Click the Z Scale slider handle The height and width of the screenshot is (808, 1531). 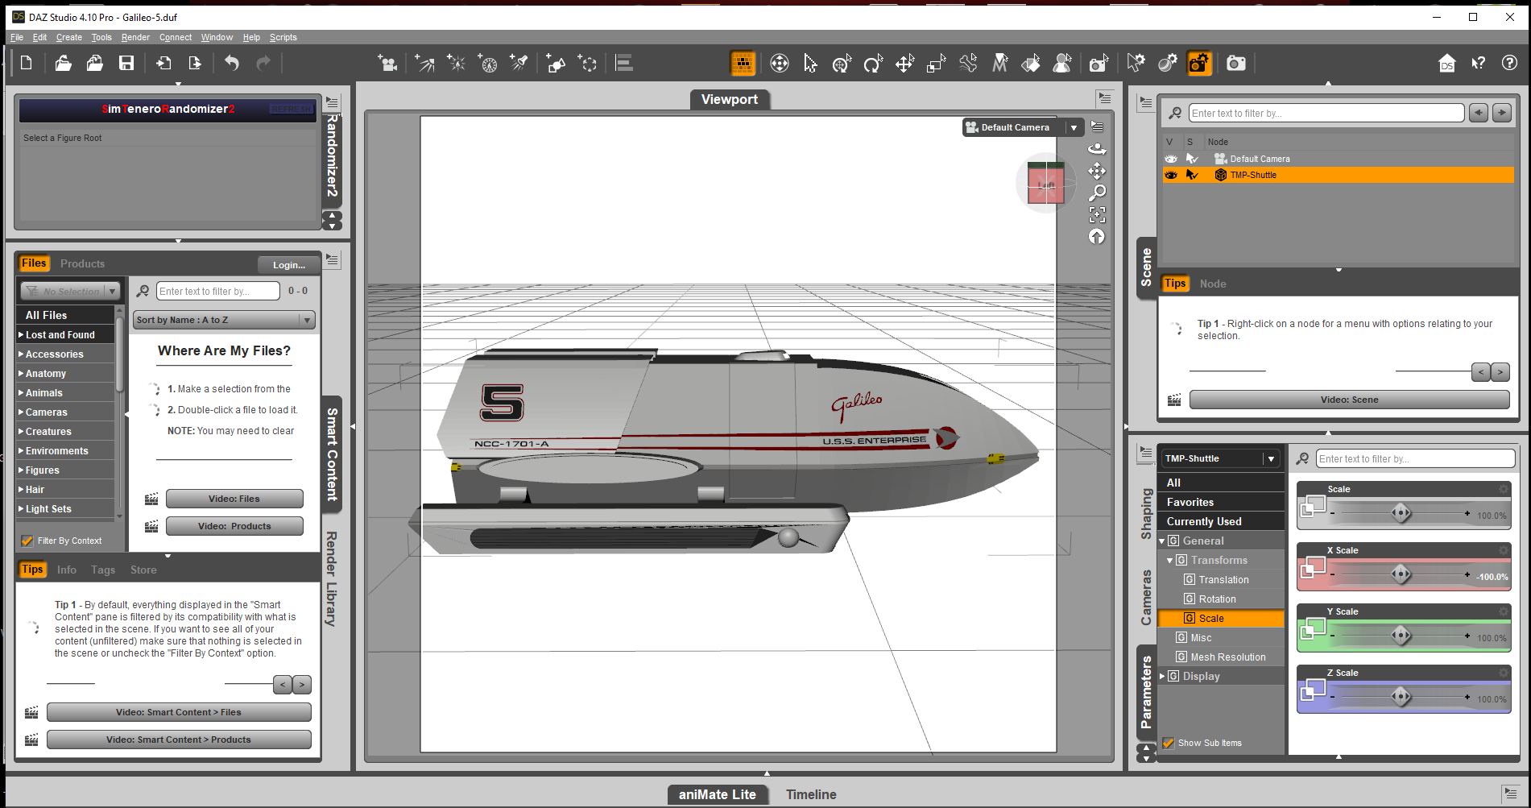[1401, 696]
